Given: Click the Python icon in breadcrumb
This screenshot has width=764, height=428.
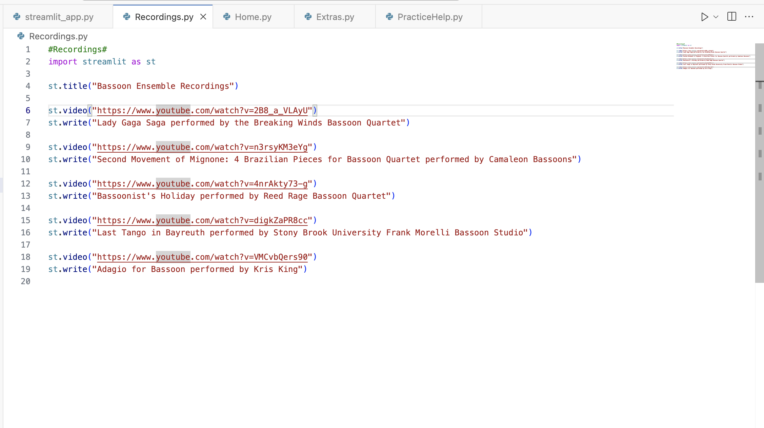Looking at the screenshot, I should [x=21, y=36].
